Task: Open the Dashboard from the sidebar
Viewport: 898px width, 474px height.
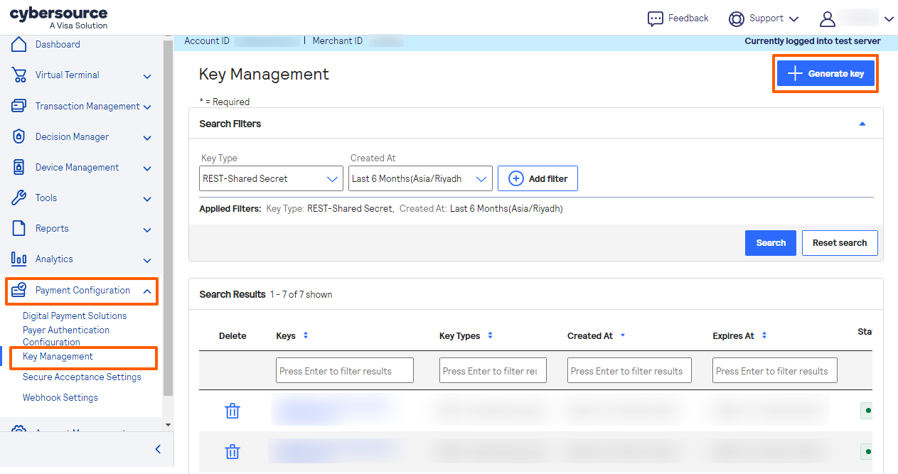Action: tap(18, 44)
